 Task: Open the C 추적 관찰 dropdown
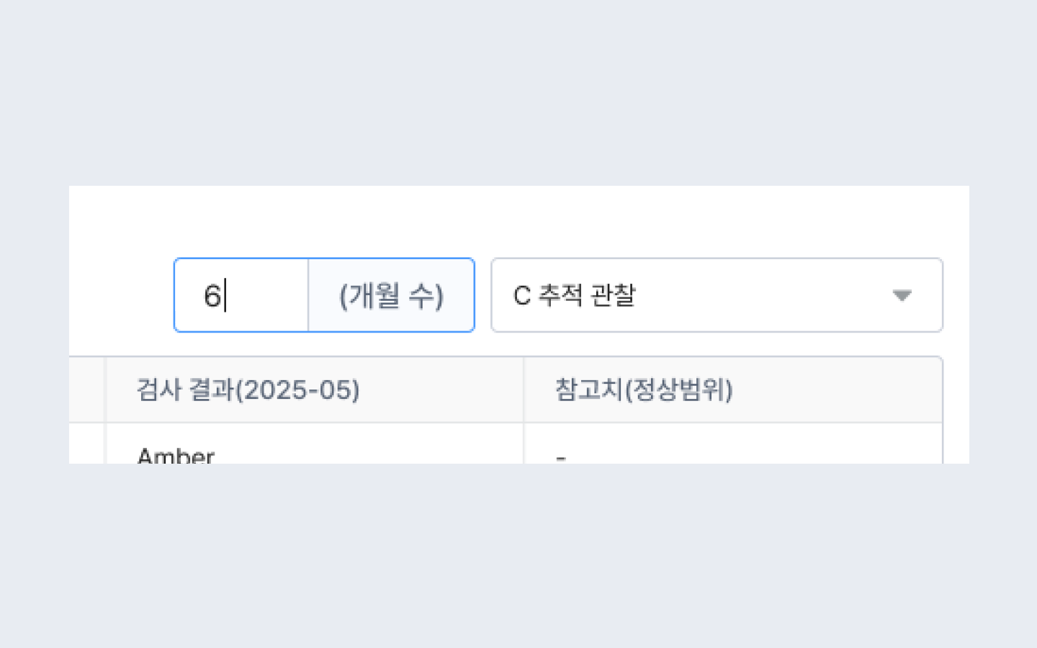pyautogui.click(x=717, y=295)
